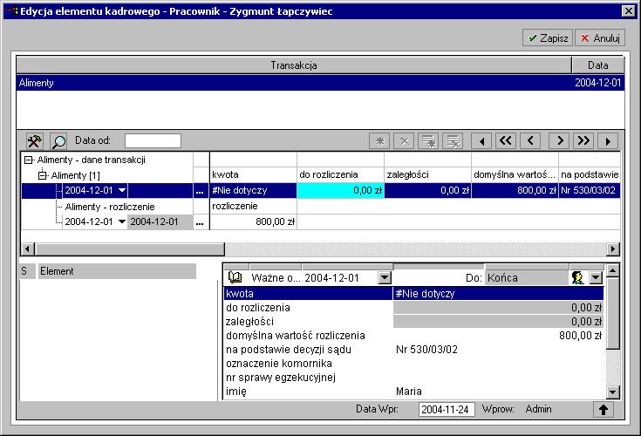Click the Data column header
The width and height of the screenshot is (641, 436).
pos(598,65)
